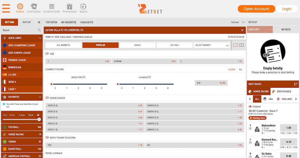
Task: Collapse the Quick Links section
Action: pyautogui.click(x=40, y=38)
